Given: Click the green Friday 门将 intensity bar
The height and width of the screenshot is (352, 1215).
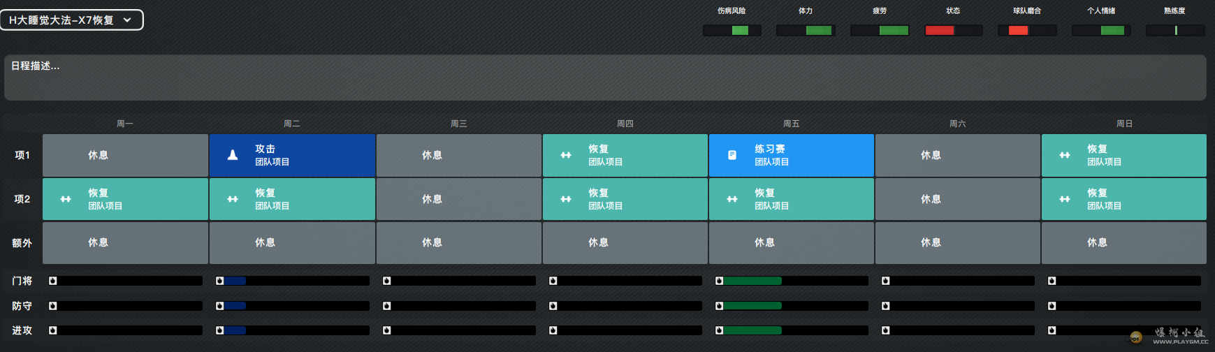Looking at the screenshot, I should coord(752,281).
